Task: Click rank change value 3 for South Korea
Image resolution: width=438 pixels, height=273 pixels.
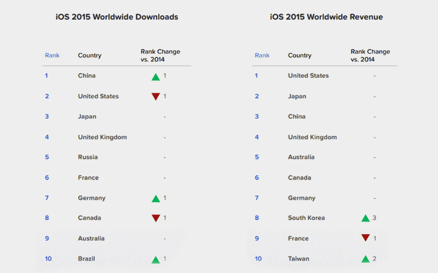Action: 374,218
